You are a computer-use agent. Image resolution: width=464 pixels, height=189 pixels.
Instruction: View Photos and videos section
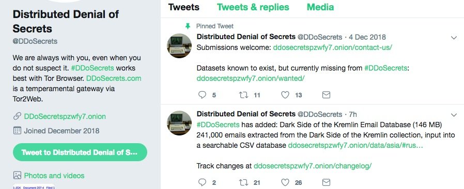(x=54, y=176)
